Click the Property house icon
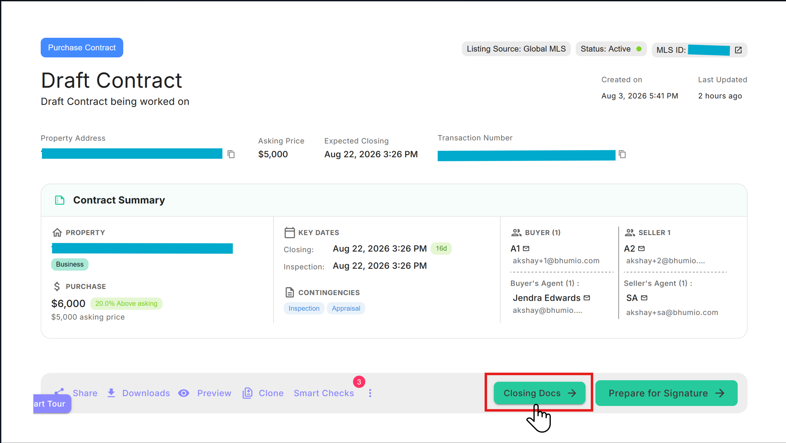 [57, 233]
